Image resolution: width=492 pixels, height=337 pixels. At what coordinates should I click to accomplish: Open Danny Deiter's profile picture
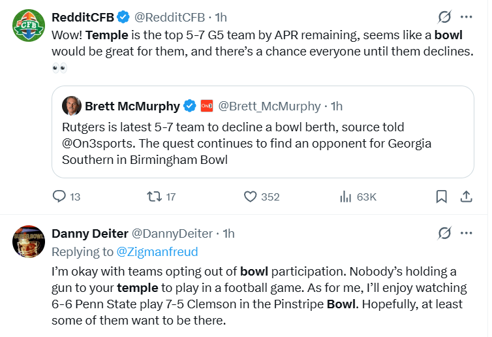coord(28,242)
